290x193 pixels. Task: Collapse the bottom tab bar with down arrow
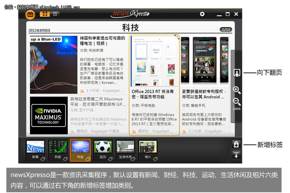point(236,155)
